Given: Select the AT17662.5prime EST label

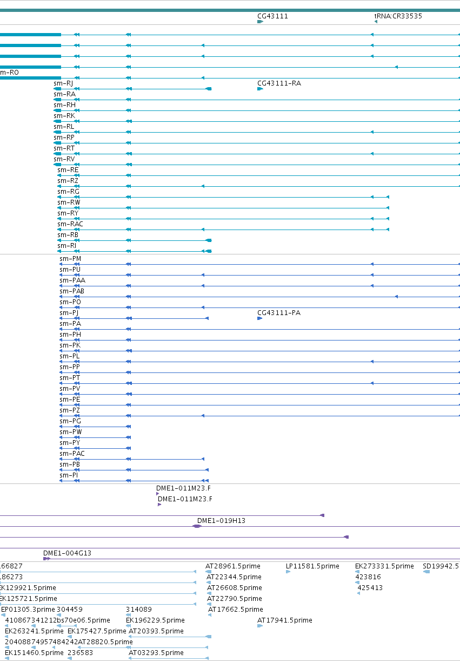Looking at the screenshot, I should [x=236, y=610].
